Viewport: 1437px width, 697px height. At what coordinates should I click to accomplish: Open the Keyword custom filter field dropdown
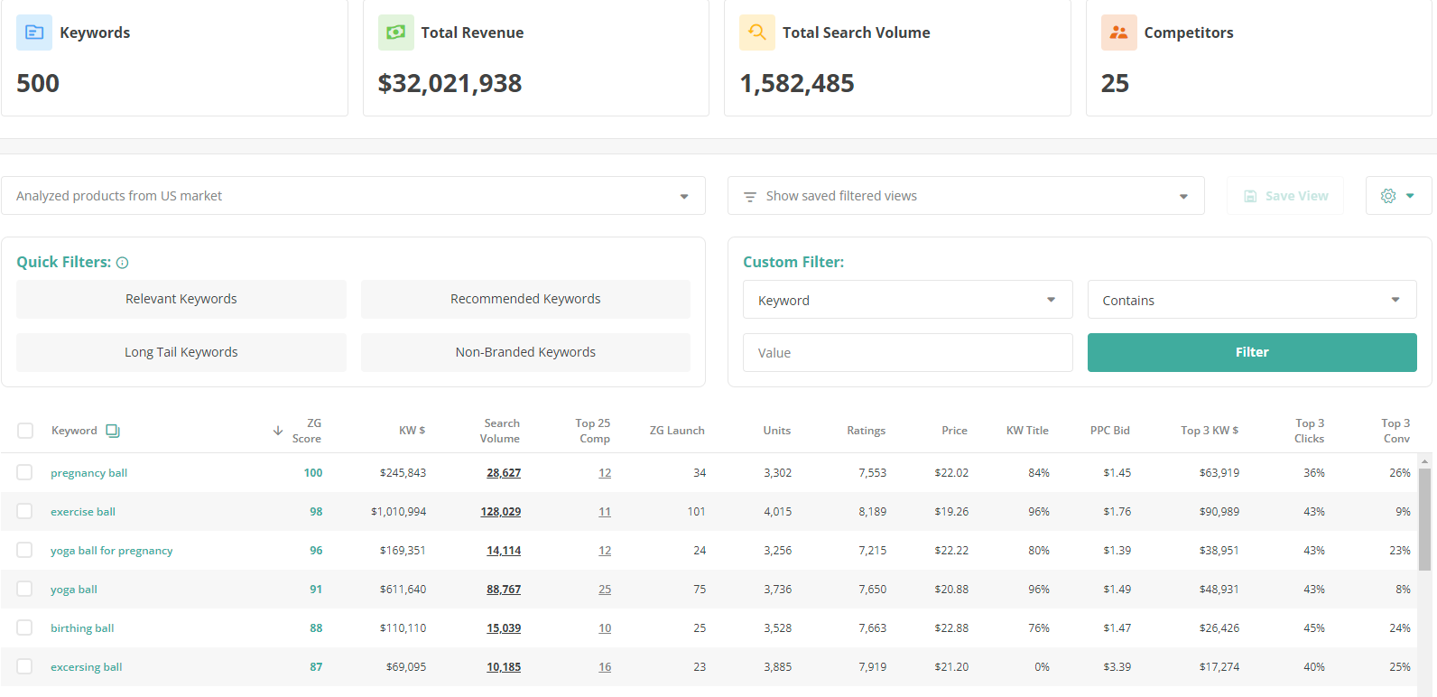[x=907, y=300]
